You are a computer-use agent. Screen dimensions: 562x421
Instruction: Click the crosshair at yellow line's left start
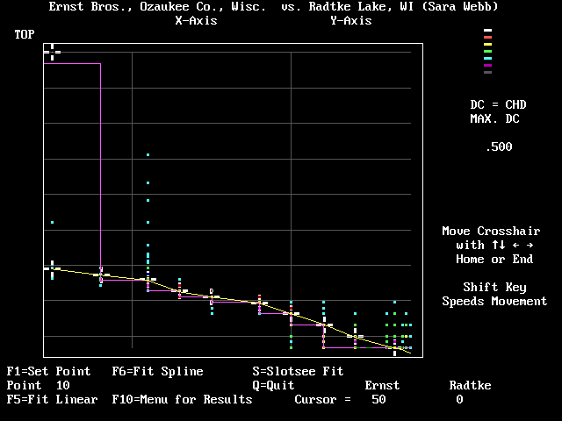click(x=53, y=268)
